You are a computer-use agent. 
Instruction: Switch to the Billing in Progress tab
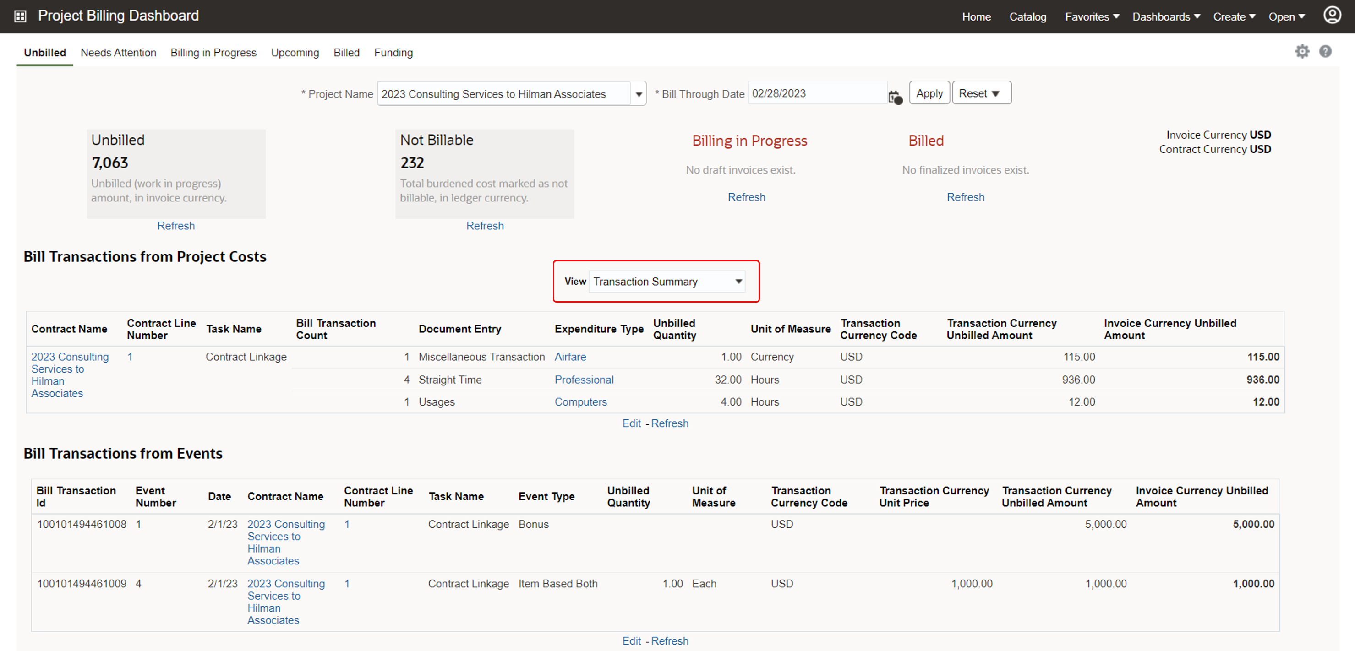(213, 53)
